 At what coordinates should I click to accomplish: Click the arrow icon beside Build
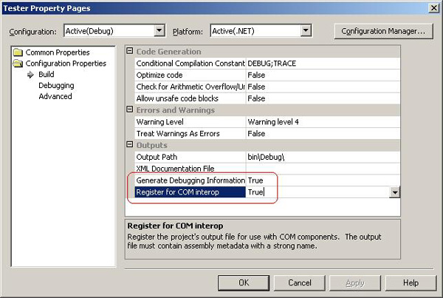click(x=30, y=75)
